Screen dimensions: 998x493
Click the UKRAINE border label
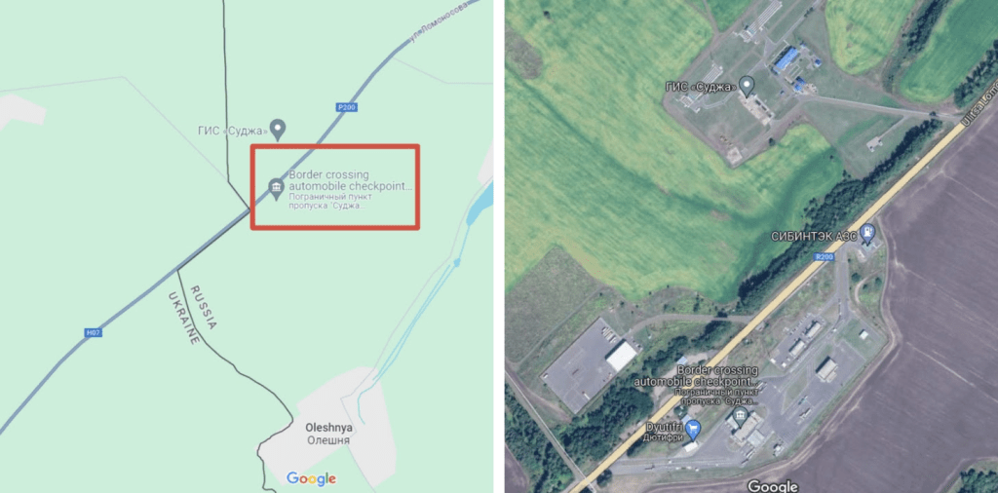click(184, 318)
